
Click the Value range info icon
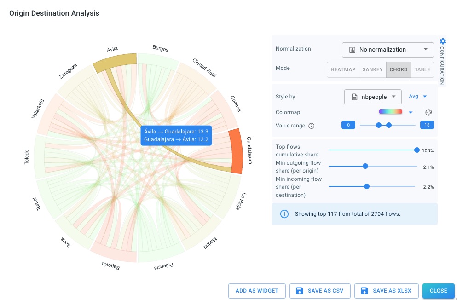point(312,126)
